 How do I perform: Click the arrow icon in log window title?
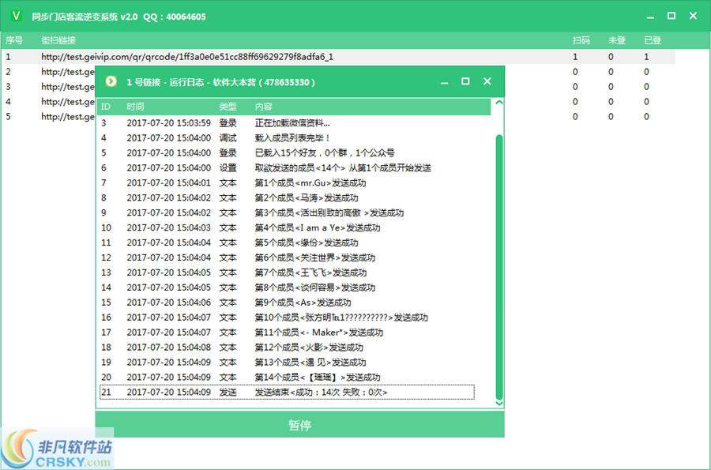(111, 81)
